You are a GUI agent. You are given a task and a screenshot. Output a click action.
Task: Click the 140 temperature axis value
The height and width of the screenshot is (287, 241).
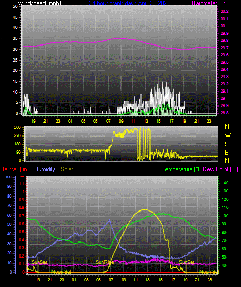click(x=225, y=183)
